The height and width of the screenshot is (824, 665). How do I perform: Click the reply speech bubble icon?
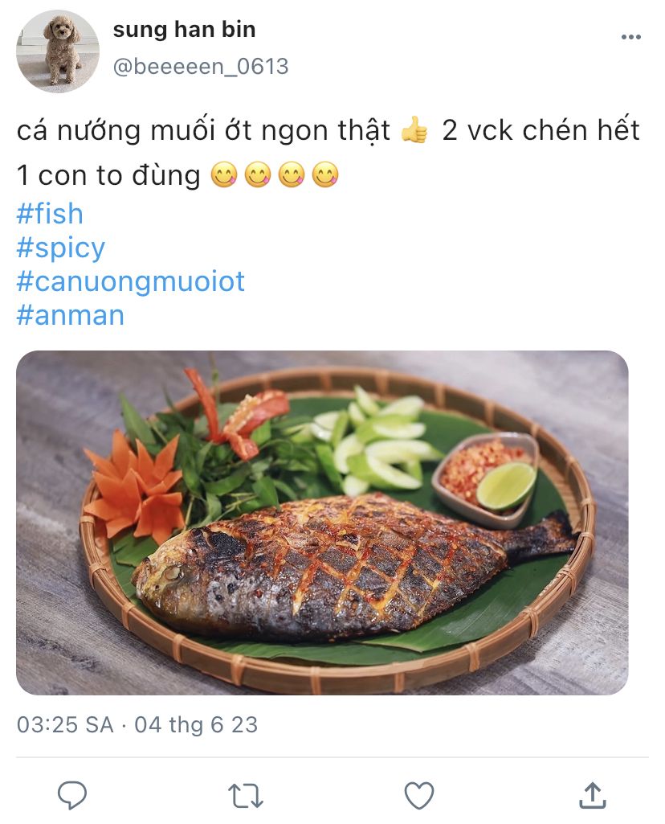pos(72,795)
